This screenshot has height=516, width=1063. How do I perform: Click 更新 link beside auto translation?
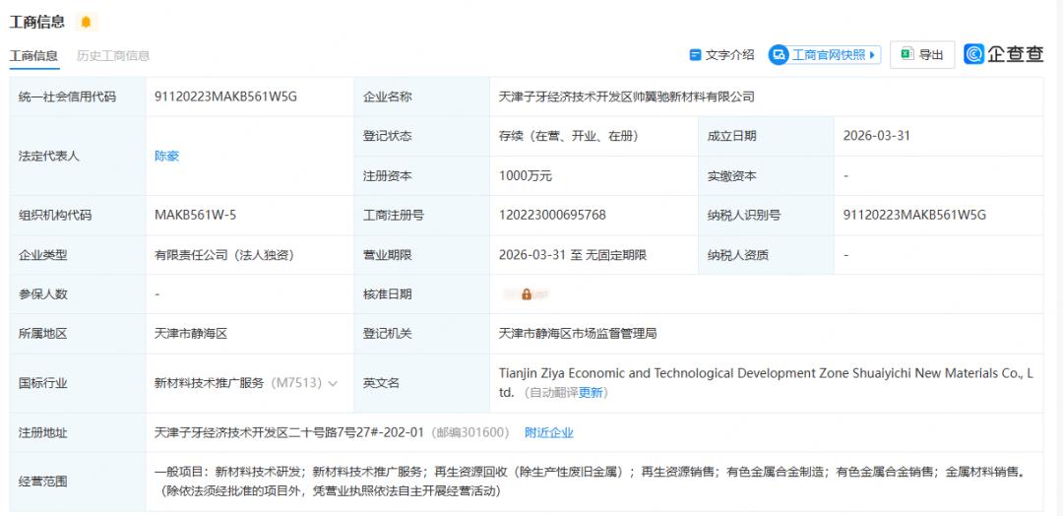(x=591, y=393)
